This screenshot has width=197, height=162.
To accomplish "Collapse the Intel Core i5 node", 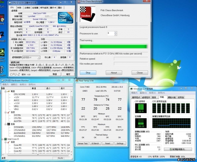I will (x=2, y=139).
